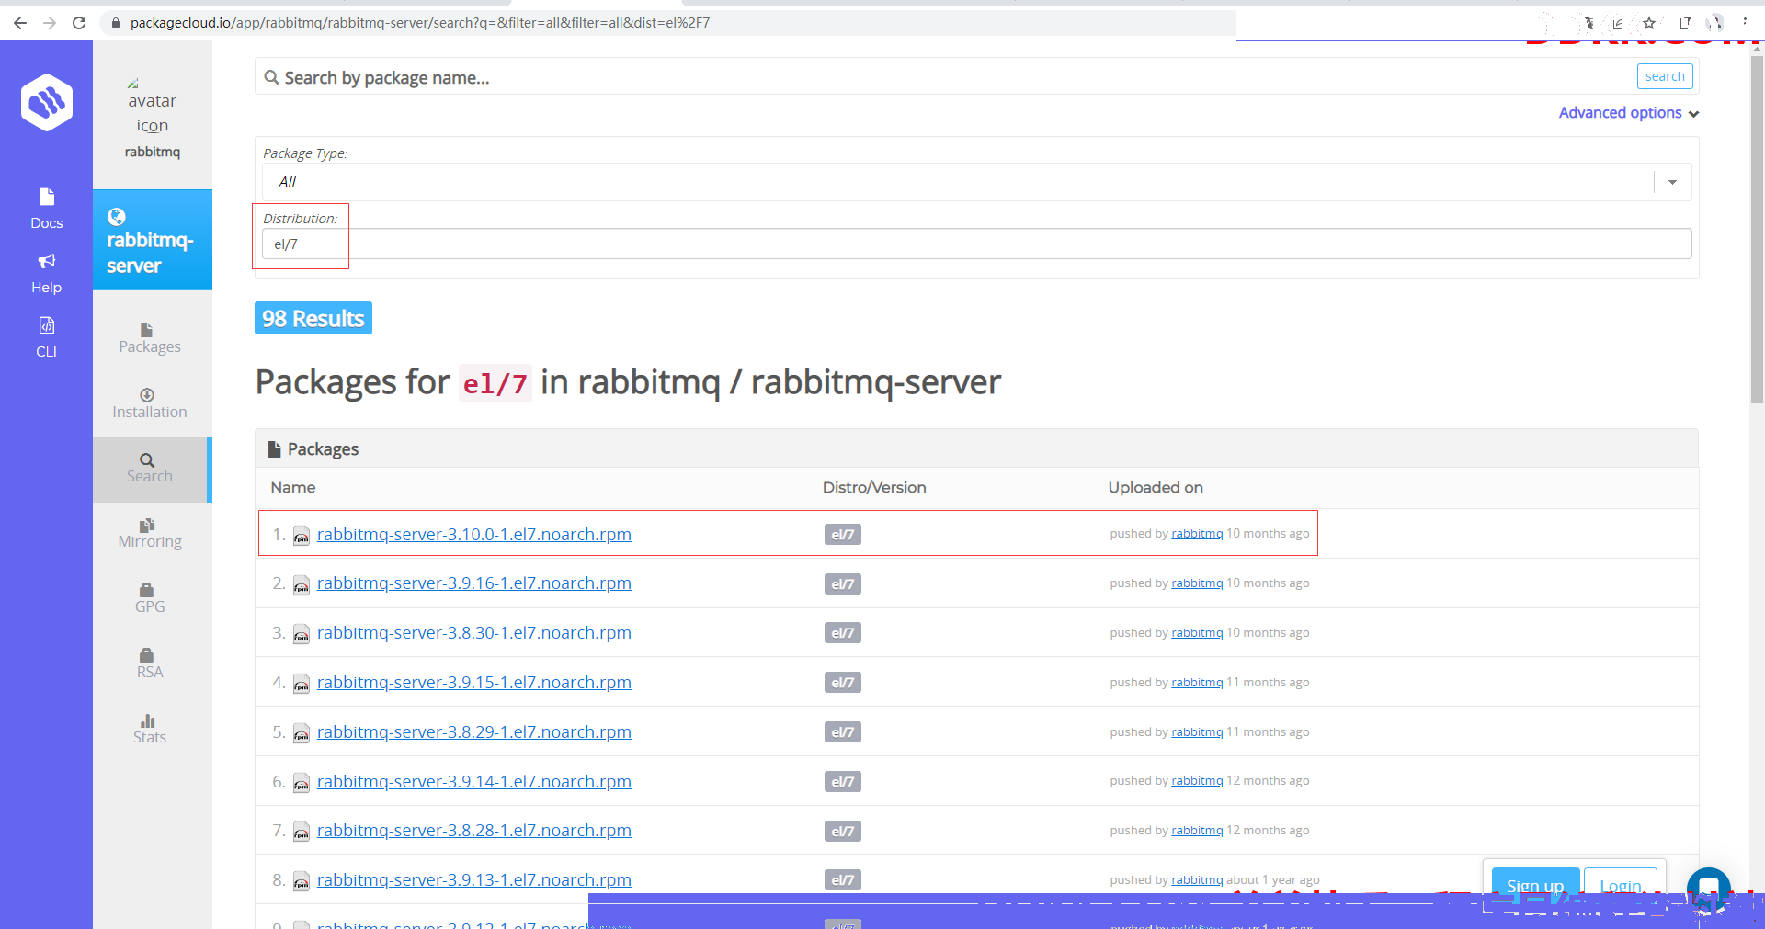Open rabbitmq-server-3.10.0-1.el7.noarch.rpm link
The height and width of the screenshot is (929, 1765).
(x=474, y=535)
